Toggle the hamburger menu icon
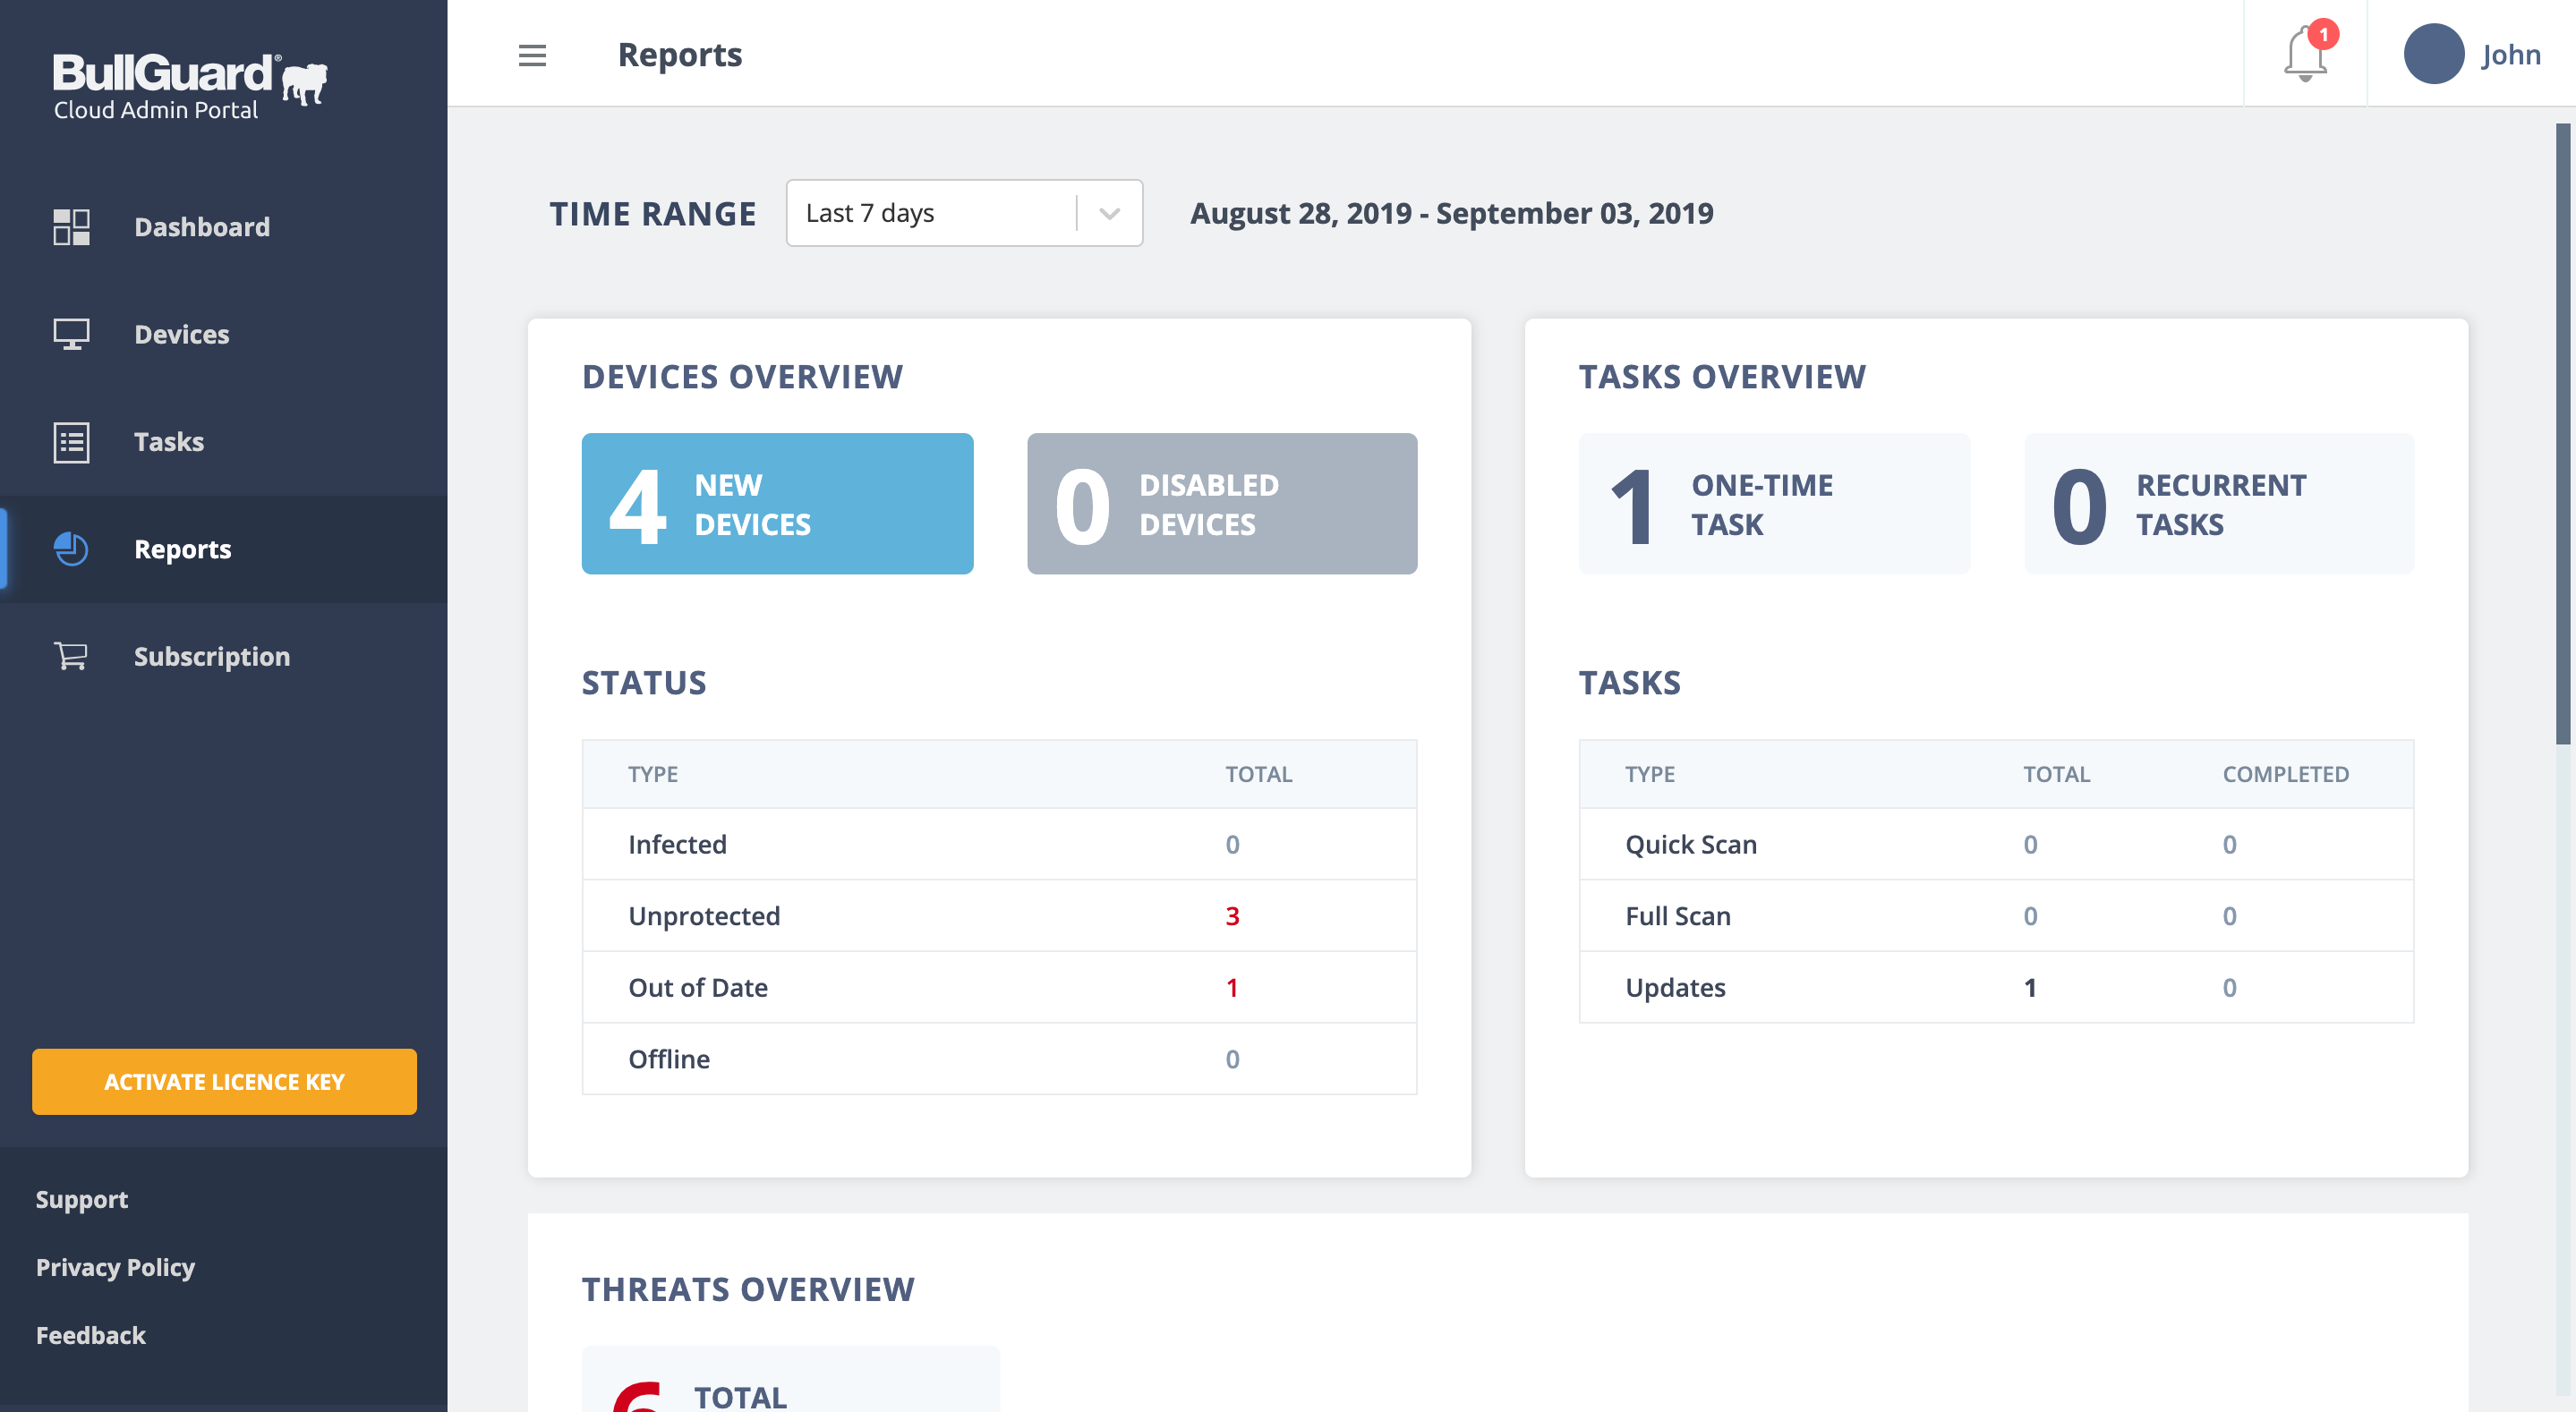This screenshot has width=2576, height=1412. tap(532, 55)
